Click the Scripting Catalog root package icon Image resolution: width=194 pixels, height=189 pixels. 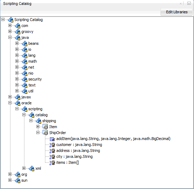tap(10, 20)
